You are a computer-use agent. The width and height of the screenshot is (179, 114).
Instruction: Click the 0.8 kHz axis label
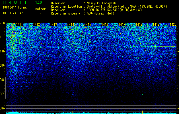coord(3,80)
